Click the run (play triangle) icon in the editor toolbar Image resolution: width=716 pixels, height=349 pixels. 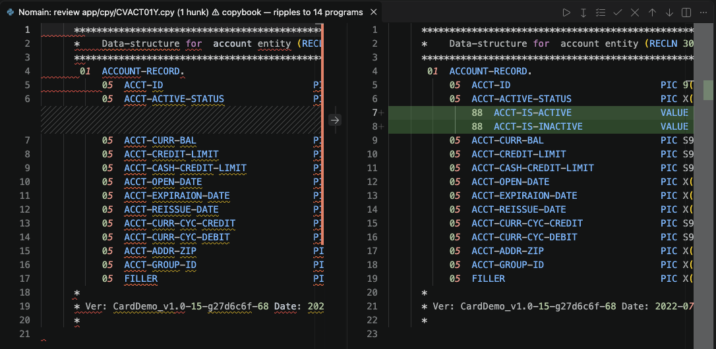click(x=566, y=13)
